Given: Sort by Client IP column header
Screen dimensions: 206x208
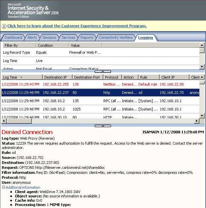Looking at the screenshot, I should [x=174, y=77].
